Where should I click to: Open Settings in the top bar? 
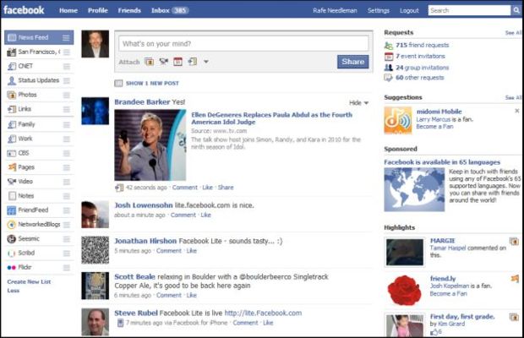click(x=379, y=10)
